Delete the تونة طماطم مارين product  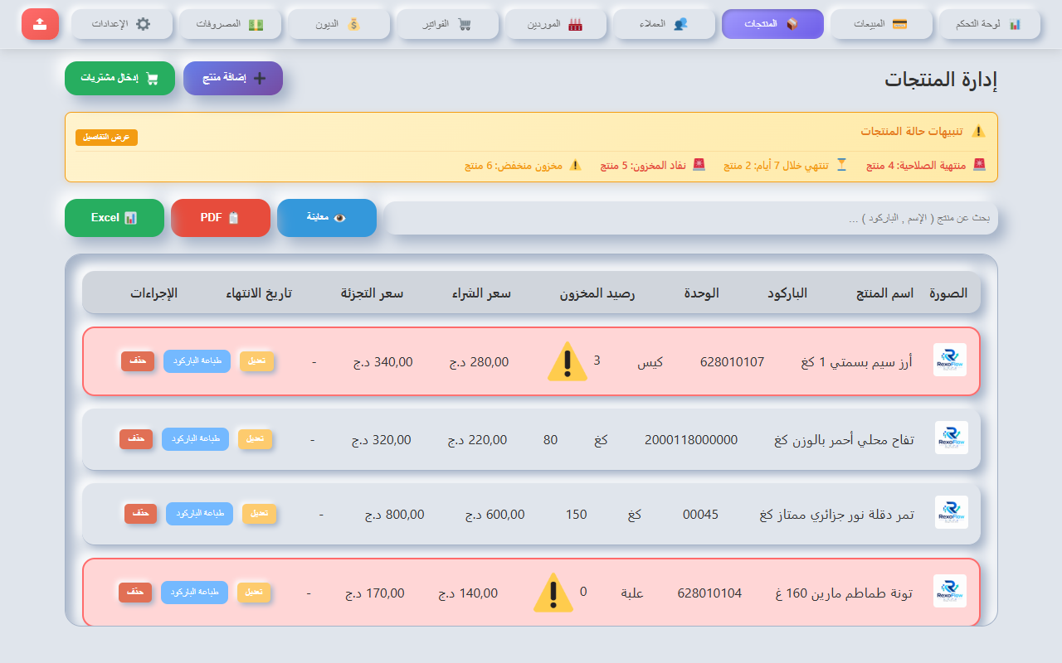135,593
